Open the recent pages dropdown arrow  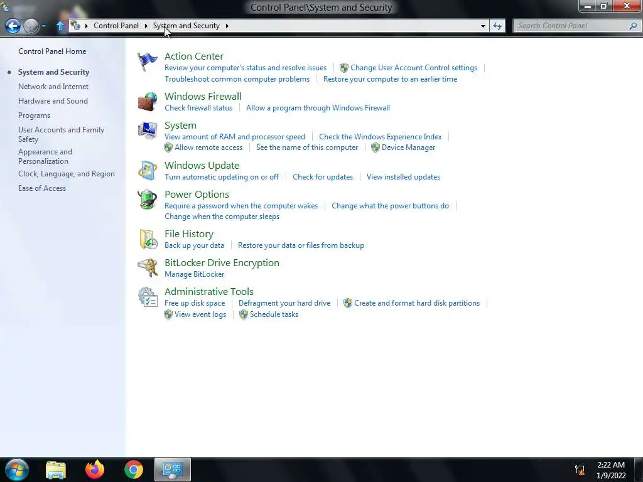pyautogui.click(x=44, y=26)
